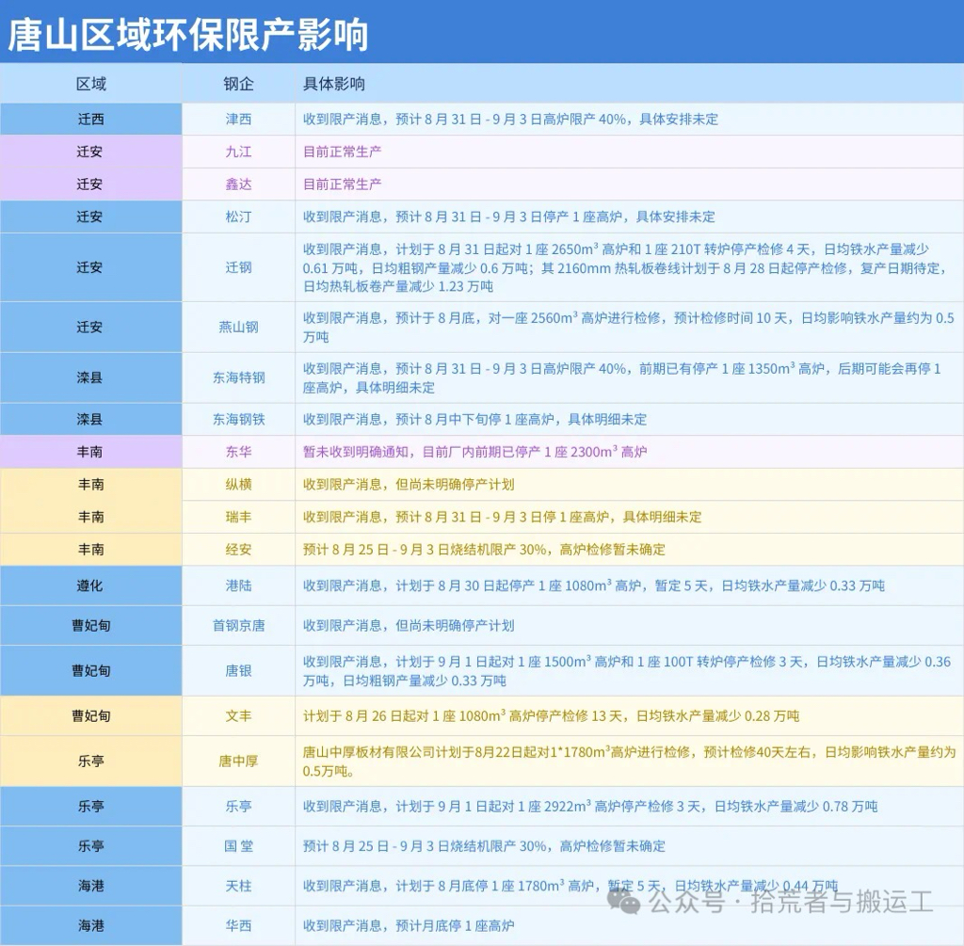Select the 区域 column header

91,84
